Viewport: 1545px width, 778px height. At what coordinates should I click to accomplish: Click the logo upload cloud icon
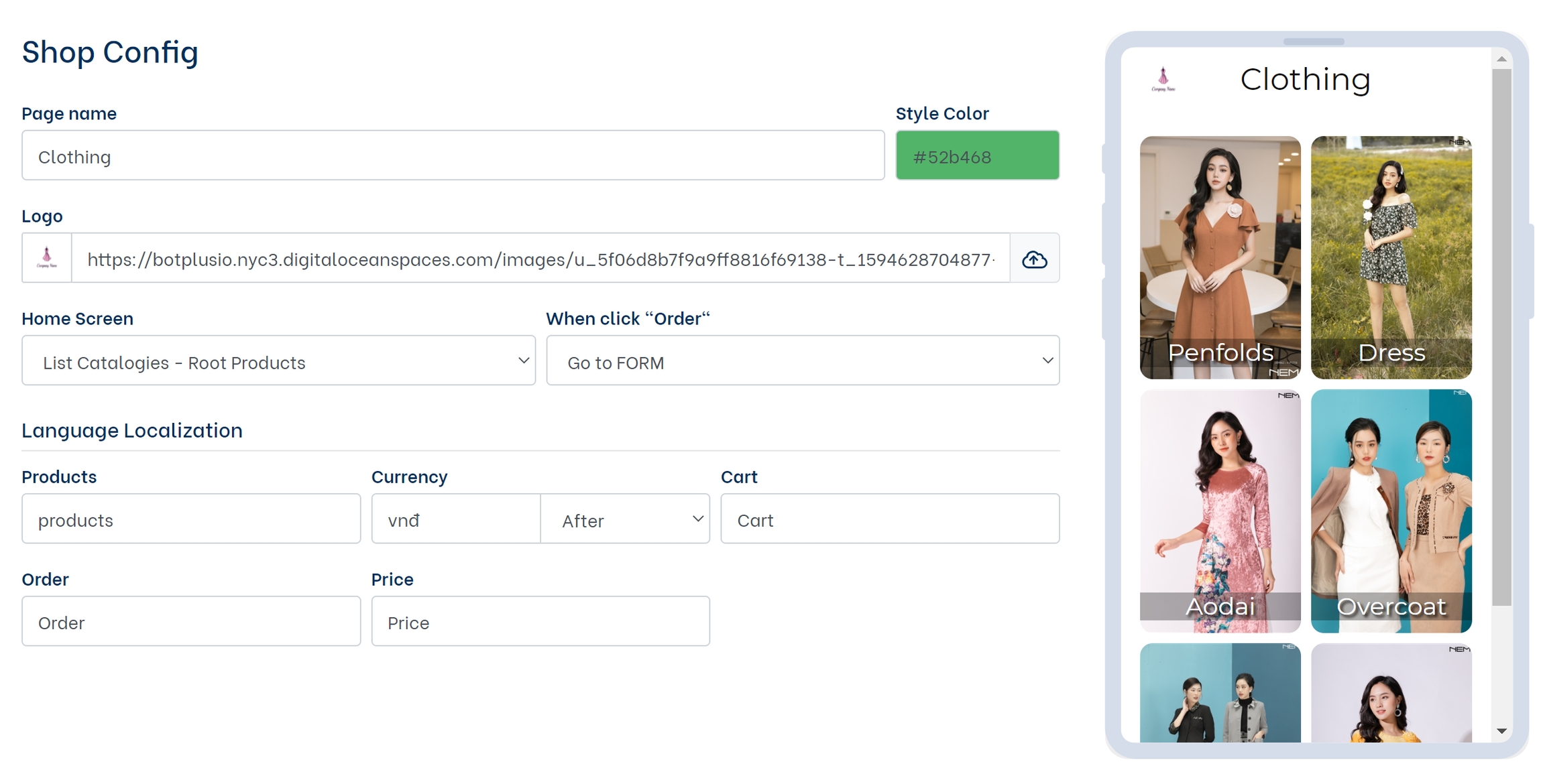click(x=1034, y=259)
